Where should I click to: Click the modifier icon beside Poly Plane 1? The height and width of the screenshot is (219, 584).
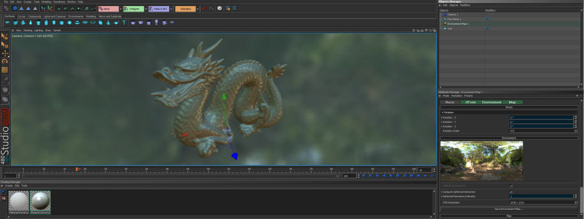(487, 19)
